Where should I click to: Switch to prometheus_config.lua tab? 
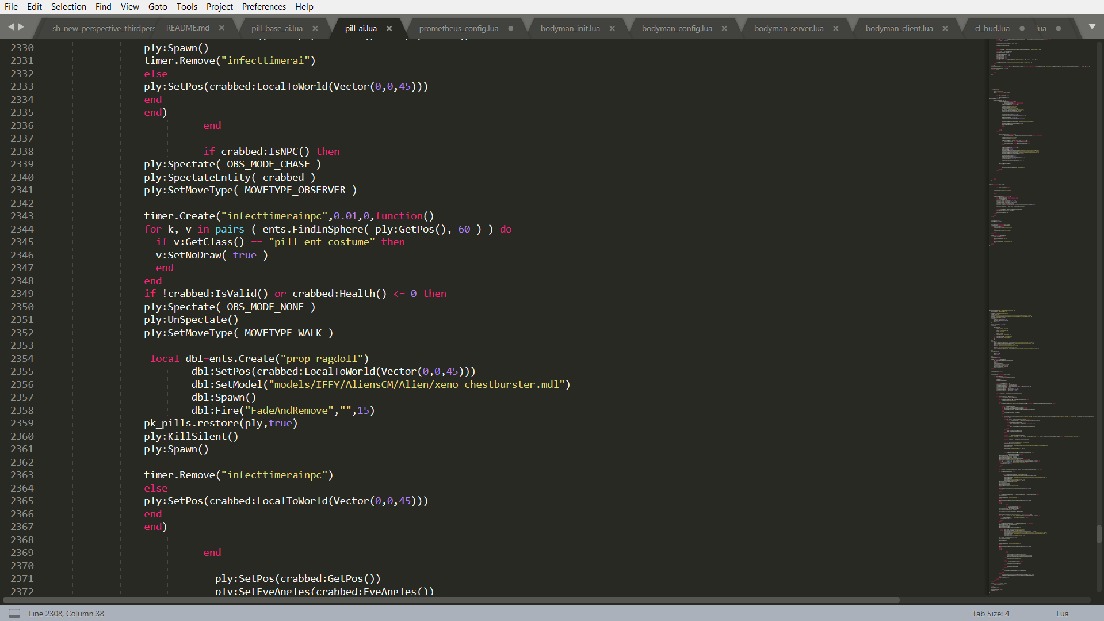pyautogui.click(x=459, y=28)
